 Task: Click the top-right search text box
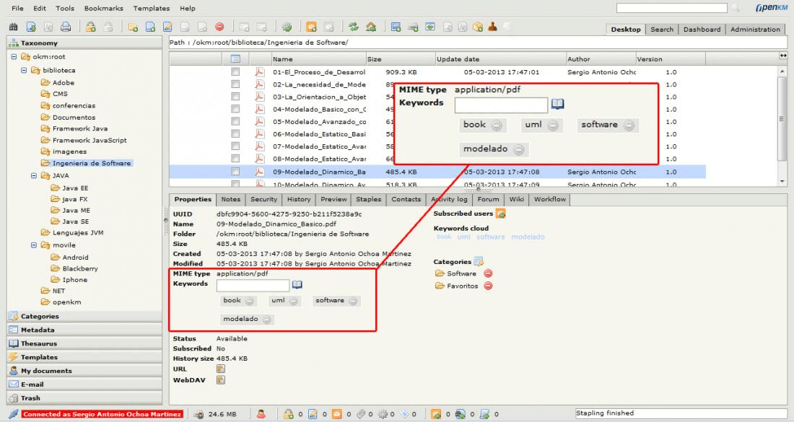click(x=671, y=8)
